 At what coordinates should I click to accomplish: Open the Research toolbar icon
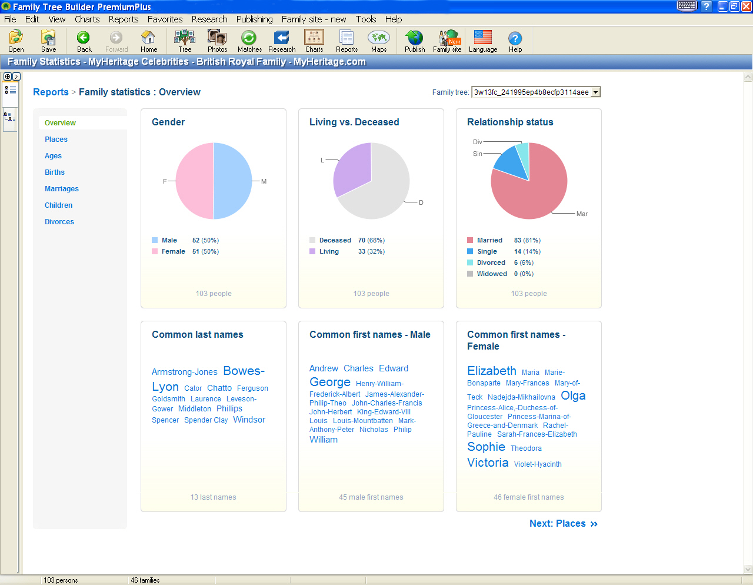point(282,41)
